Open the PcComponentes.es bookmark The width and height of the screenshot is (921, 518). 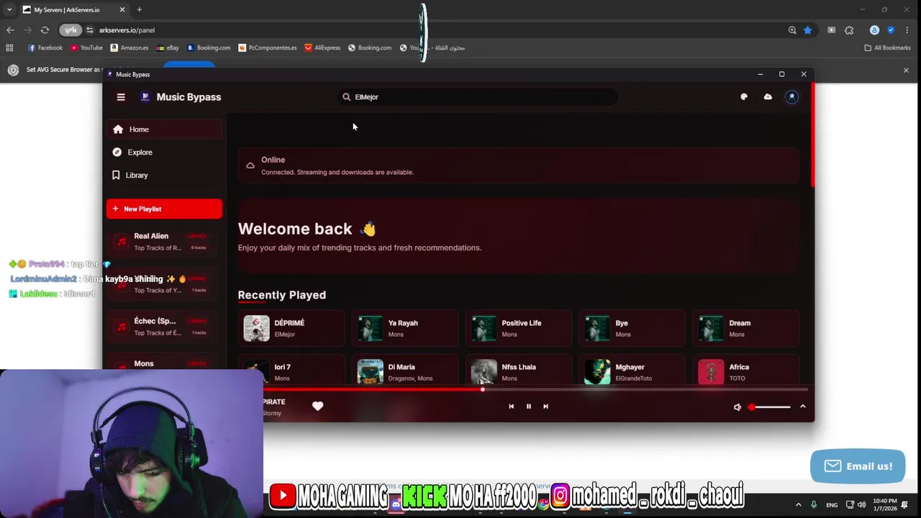(268, 47)
